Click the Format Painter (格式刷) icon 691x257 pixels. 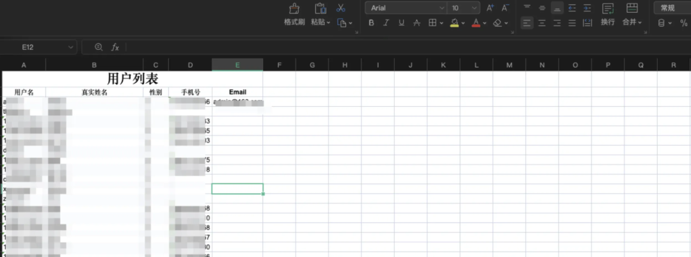pyautogui.click(x=294, y=8)
